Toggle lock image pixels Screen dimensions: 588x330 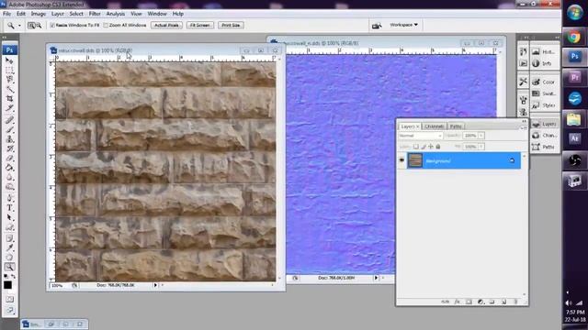(424, 147)
